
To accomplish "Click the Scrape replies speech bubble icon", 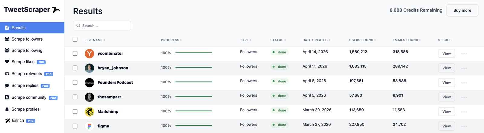I will pyautogui.click(x=7, y=86).
